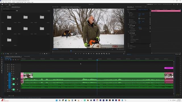The height and width of the screenshot is (102, 182).
Task: Select the Track Select Forward tool
Action: click(2, 59)
